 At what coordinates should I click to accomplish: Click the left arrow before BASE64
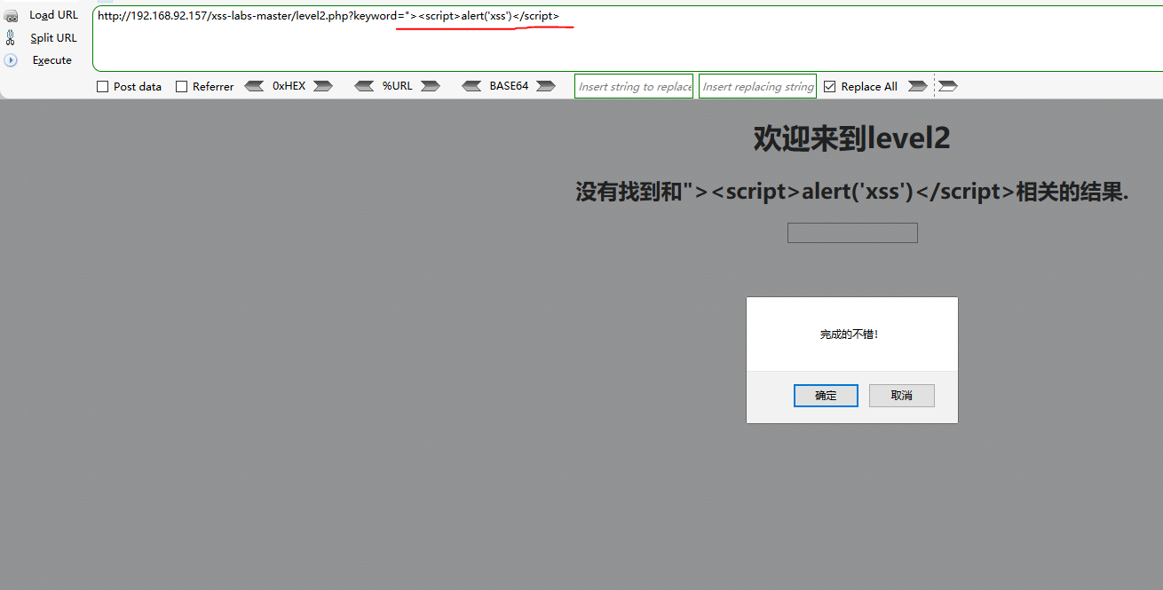click(x=471, y=86)
